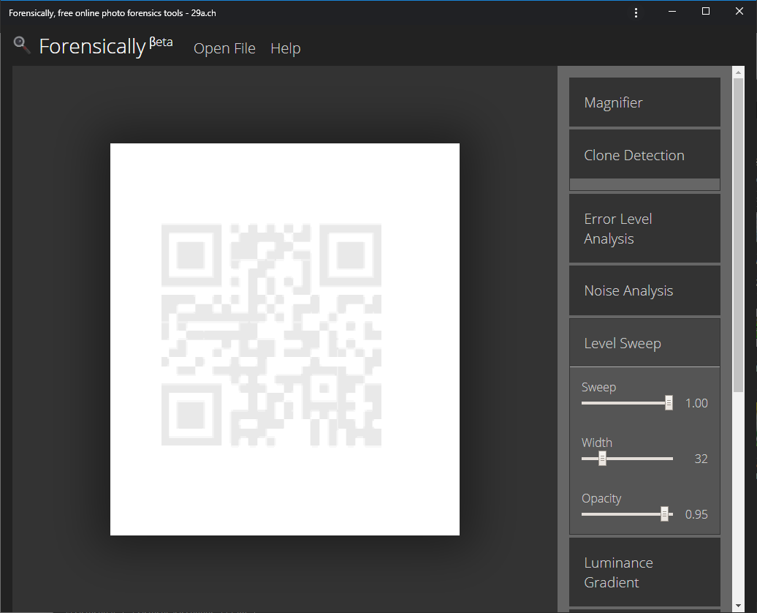
Task: Click the Opacity value 0.95
Action: [696, 514]
